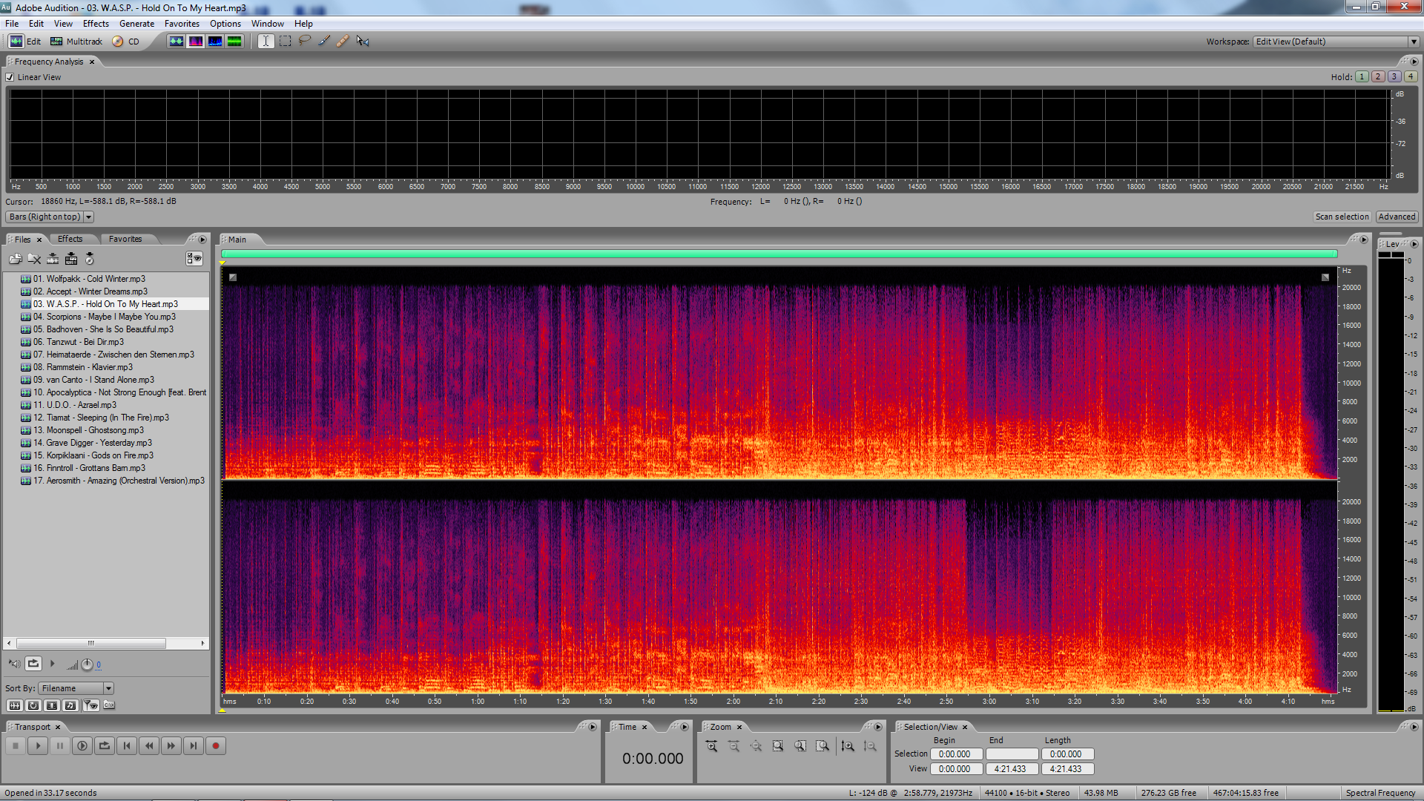Click the Scan selection button
This screenshot has height=801, width=1424.
[x=1341, y=217]
